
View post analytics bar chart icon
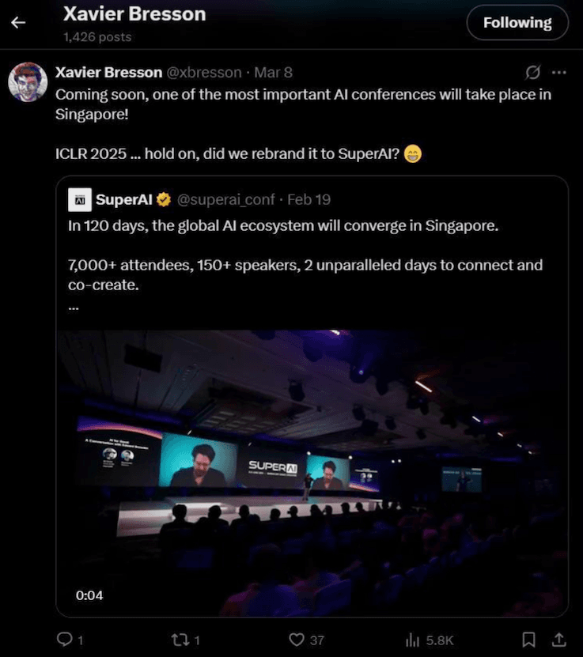click(x=412, y=640)
